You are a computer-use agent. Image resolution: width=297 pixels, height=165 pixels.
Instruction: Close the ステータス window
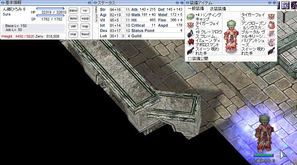(x=182, y=3)
